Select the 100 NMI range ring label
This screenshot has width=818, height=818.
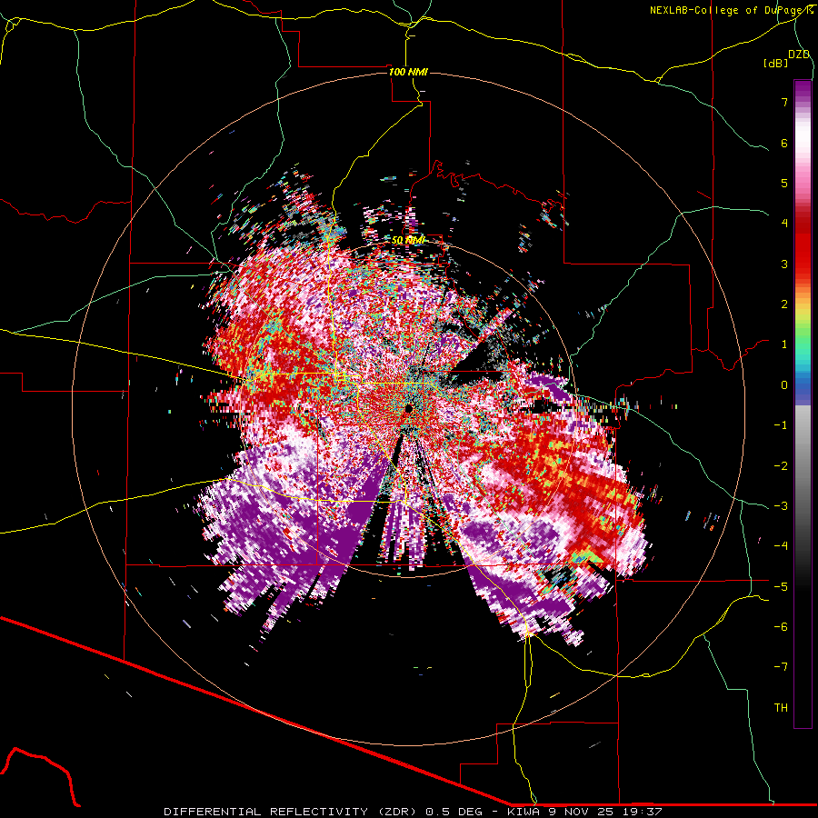(408, 72)
